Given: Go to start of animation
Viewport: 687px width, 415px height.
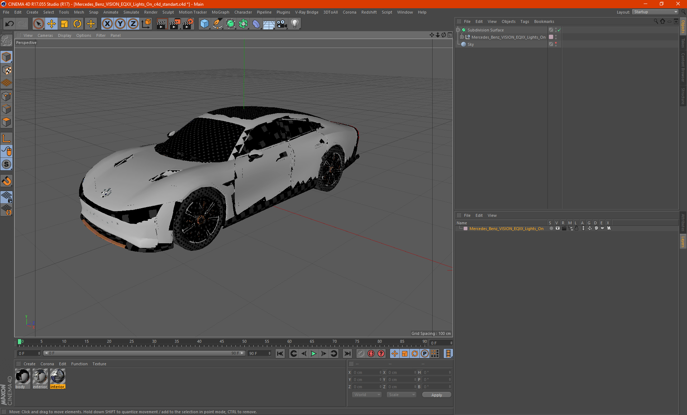Looking at the screenshot, I should 280,353.
